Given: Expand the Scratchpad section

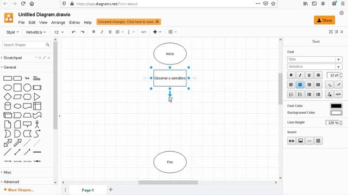Looking at the screenshot, I should coord(13,58).
